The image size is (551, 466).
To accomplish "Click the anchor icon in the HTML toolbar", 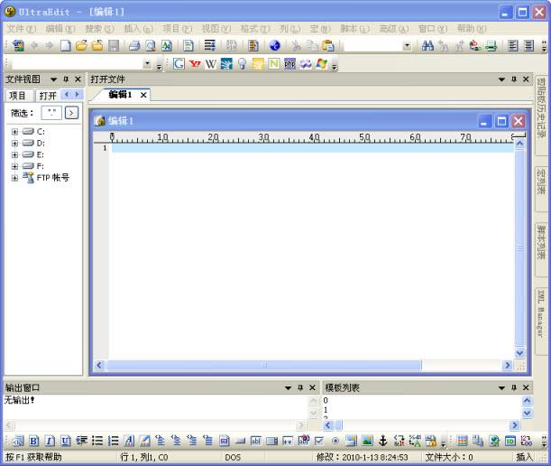I will pos(382,441).
